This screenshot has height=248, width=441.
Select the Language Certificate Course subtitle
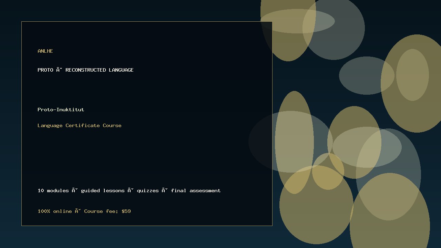pyautogui.click(x=79, y=125)
